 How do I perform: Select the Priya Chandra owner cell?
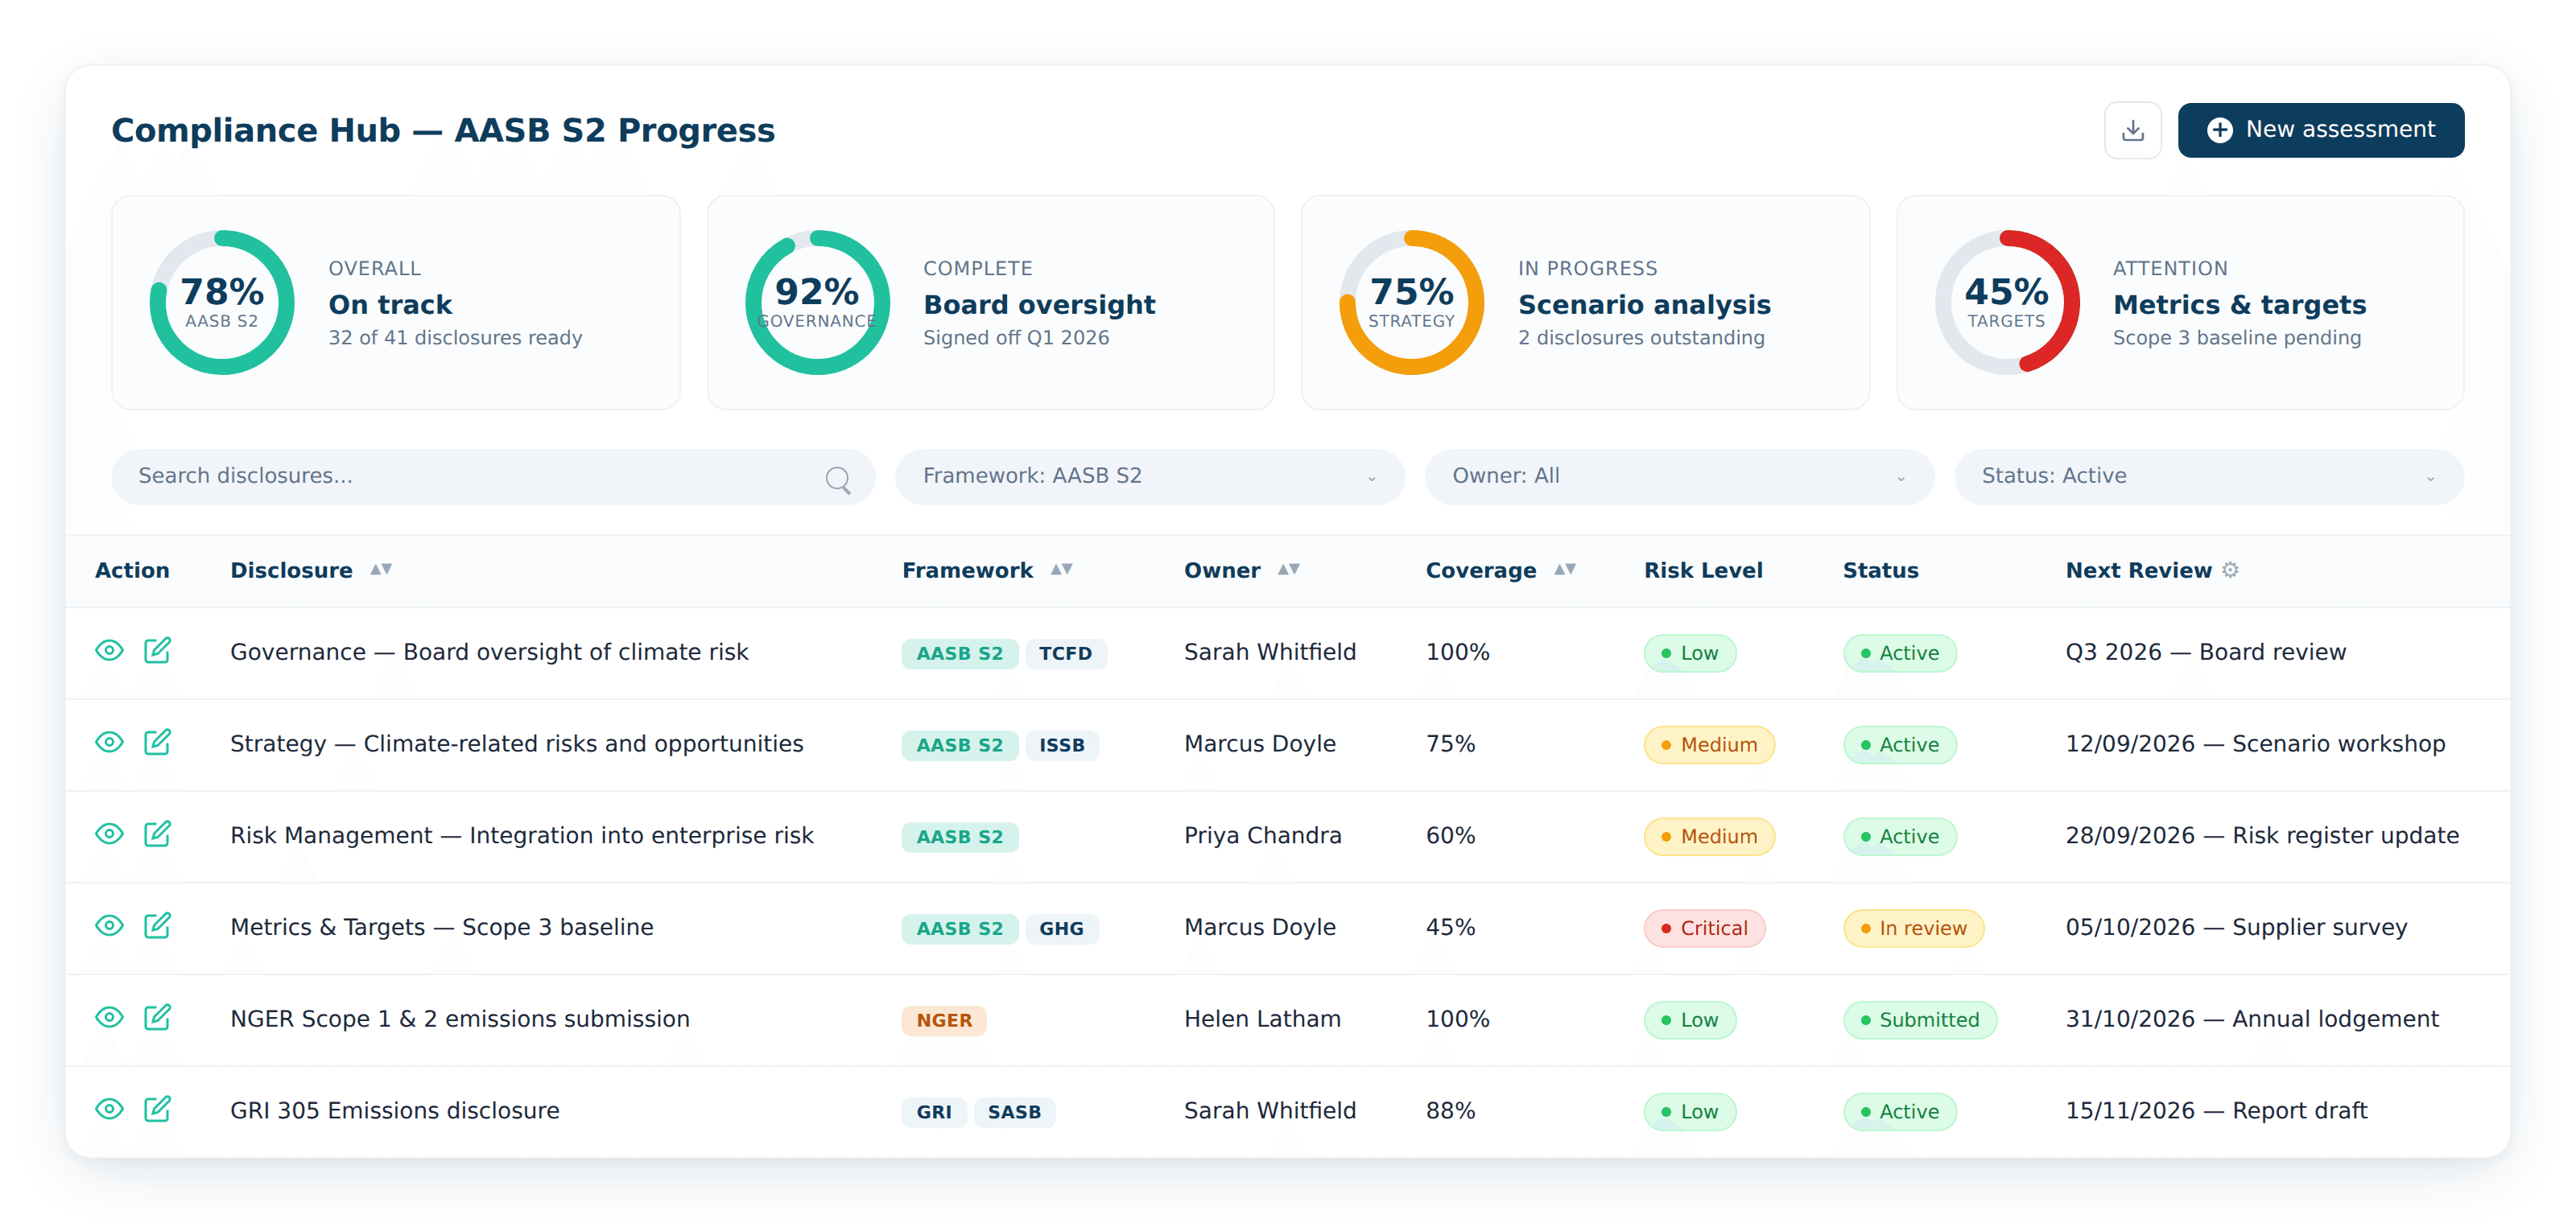1262,835
